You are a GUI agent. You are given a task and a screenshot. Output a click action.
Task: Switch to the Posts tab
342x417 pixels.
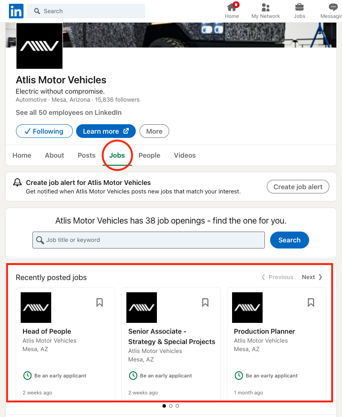(x=86, y=155)
